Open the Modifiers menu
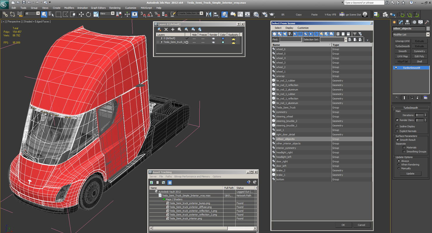Image resolution: width=432 pixels, height=233 pixels. [69, 8]
